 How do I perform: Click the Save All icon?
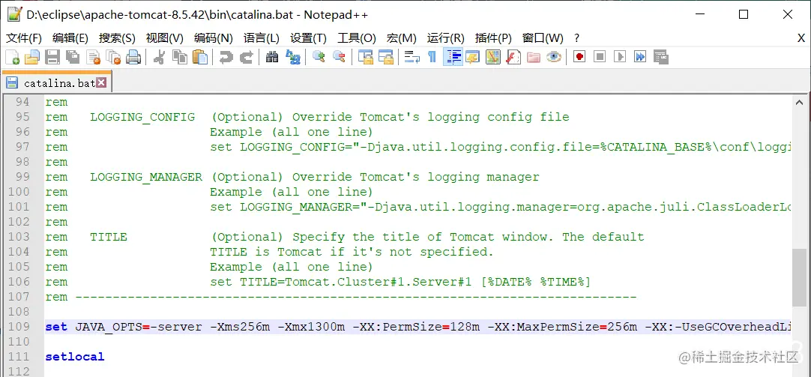point(73,57)
